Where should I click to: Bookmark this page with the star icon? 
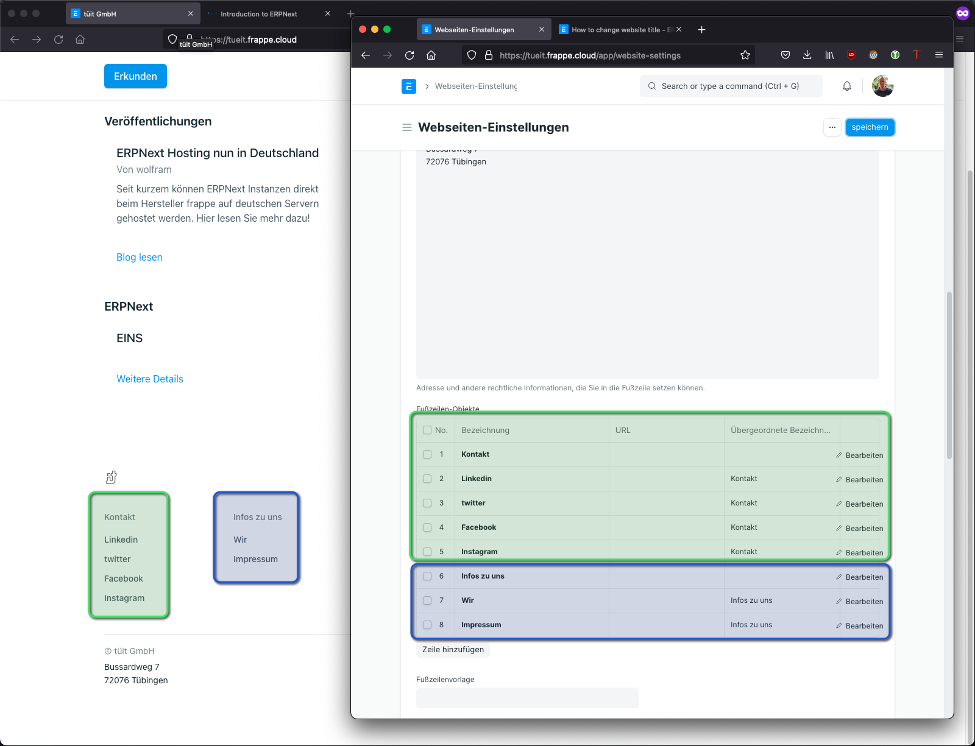745,55
